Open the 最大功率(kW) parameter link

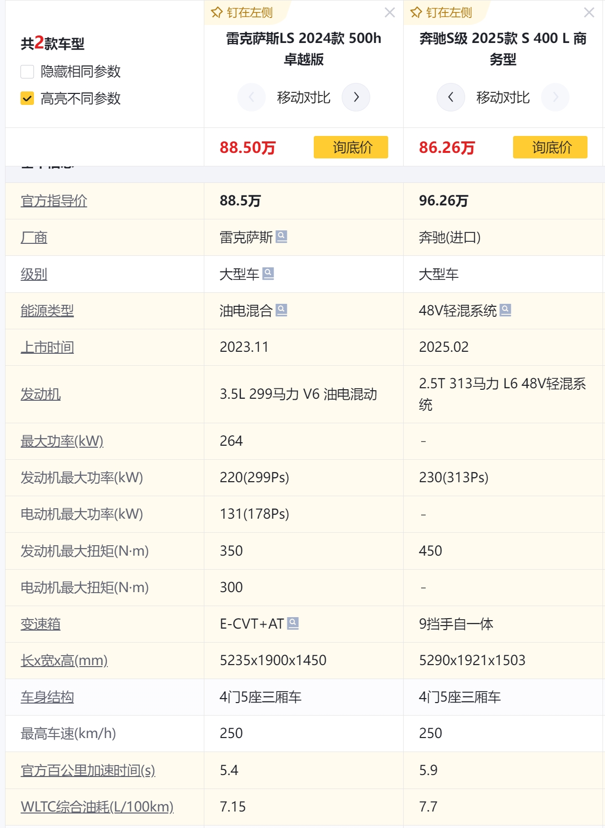(x=62, y=441)
